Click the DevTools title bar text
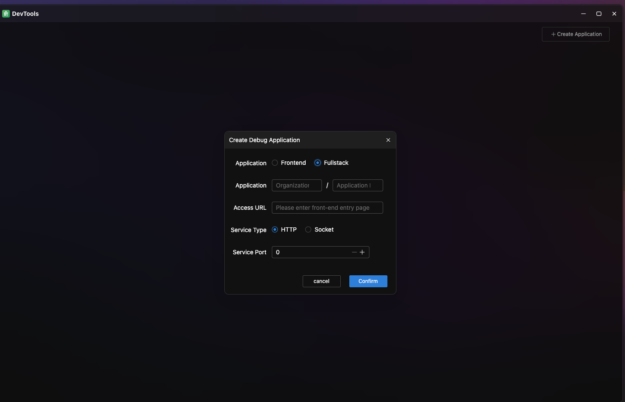Image resolution: width=625 pixels, height=402 pixels. pos(25,13)
